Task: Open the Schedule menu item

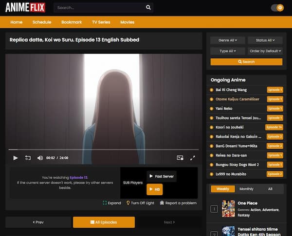Action: [42, 22]
